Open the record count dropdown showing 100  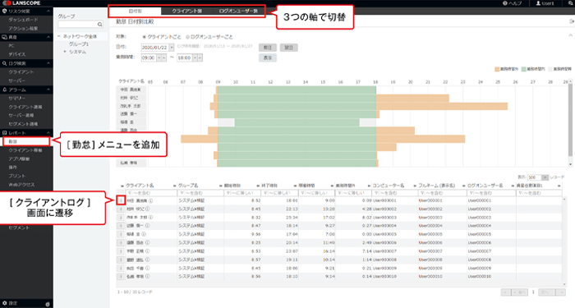(545, 177)
